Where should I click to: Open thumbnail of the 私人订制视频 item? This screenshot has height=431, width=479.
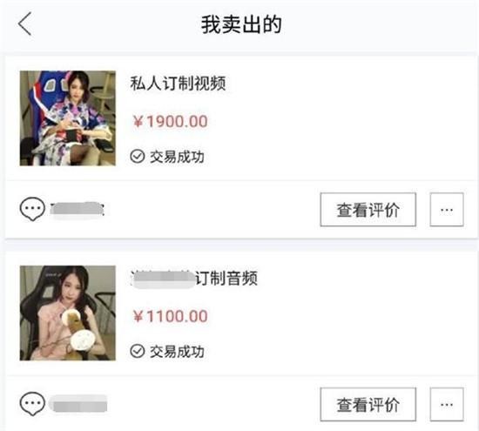(x=68, y=118)
